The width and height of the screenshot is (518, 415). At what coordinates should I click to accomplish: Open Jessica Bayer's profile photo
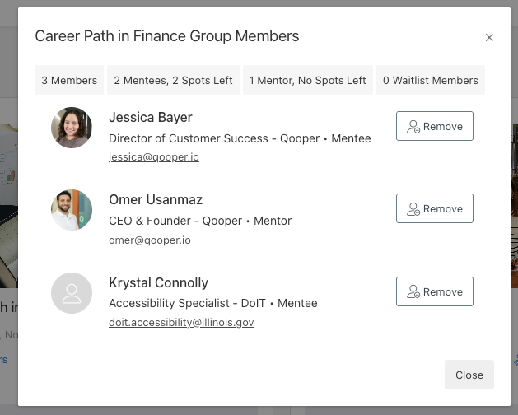point(72,128)
